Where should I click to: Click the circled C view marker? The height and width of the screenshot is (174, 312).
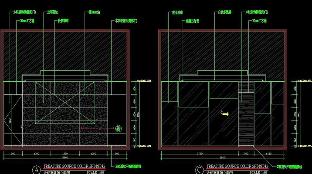199,169
